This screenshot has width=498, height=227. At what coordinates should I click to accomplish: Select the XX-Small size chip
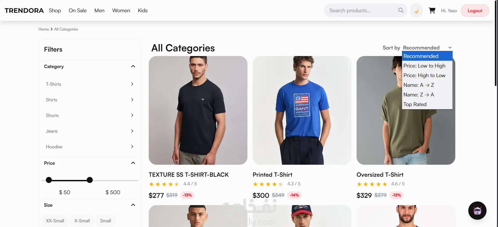[55, 221]
